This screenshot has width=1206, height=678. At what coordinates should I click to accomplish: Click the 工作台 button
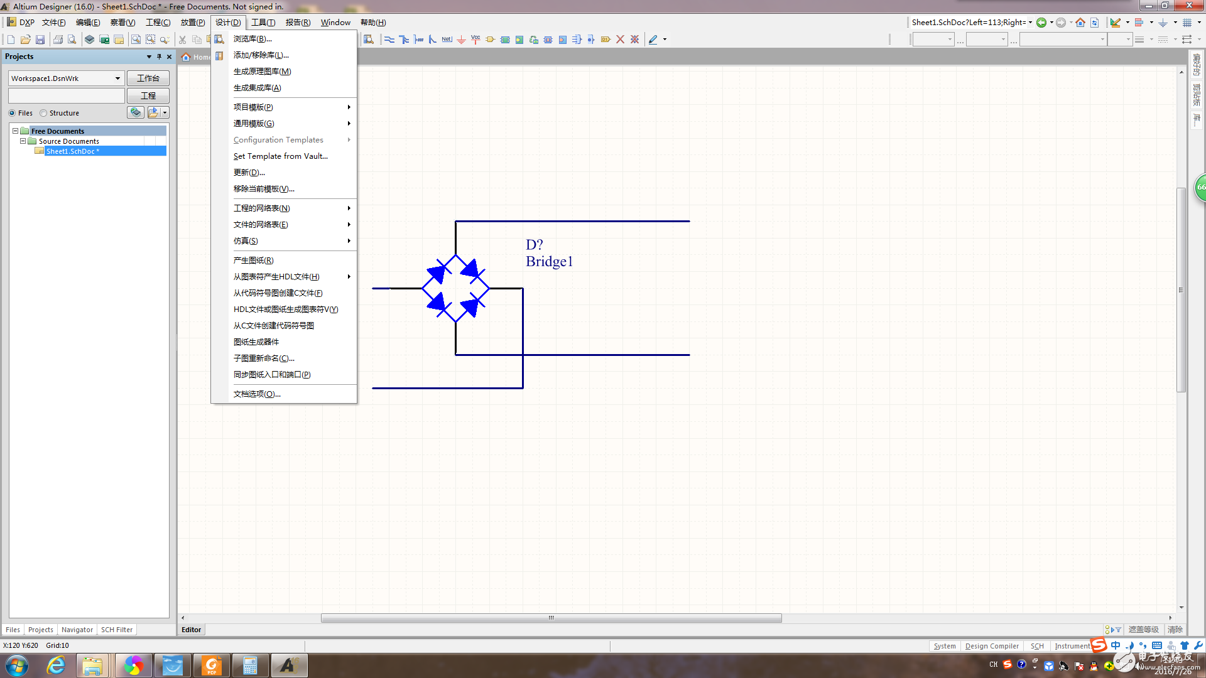(148, 78)
